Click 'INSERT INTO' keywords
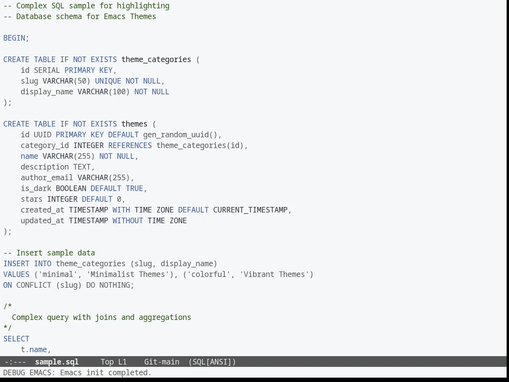The image size is (509, 382). pos(27,263)
